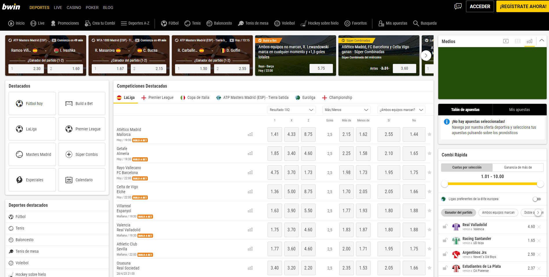Remove the Racing Santander selection with the X
Screen dimensions: 549x277
(x=539, y=241)
